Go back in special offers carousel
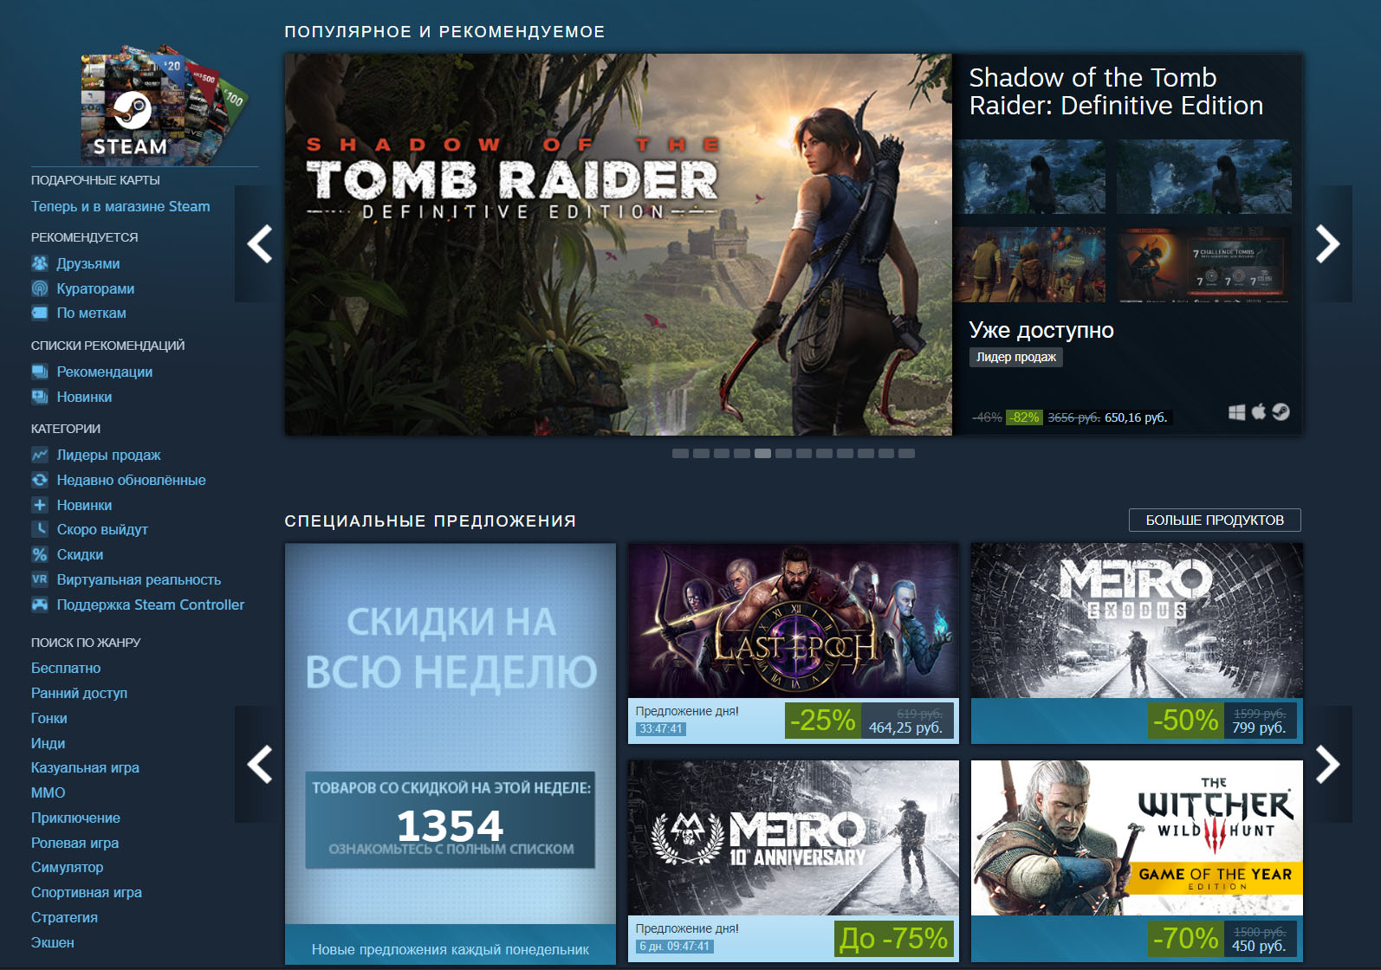Viewport: 1381px width, 970px height. (260, 764)
